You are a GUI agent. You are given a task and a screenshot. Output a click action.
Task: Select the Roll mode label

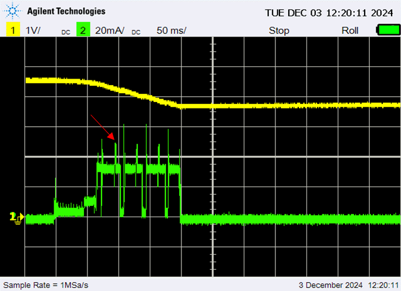(x=350, y=31)
